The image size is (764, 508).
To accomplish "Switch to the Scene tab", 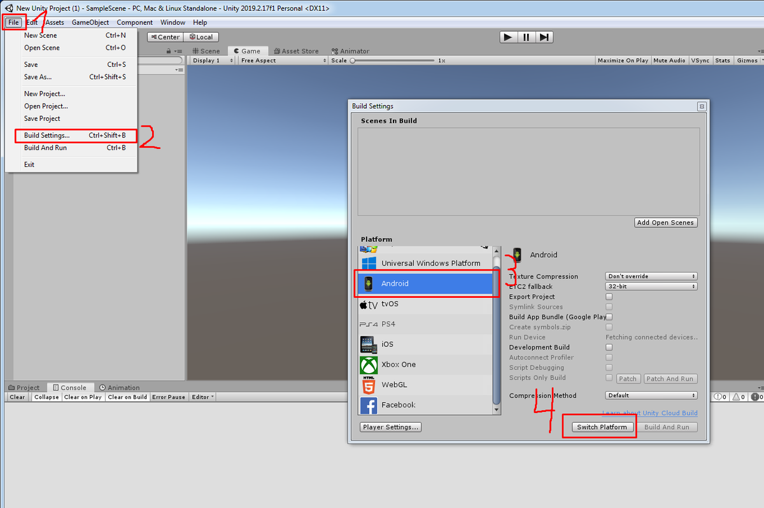I will pyautogui.click(x=206, y=51).
